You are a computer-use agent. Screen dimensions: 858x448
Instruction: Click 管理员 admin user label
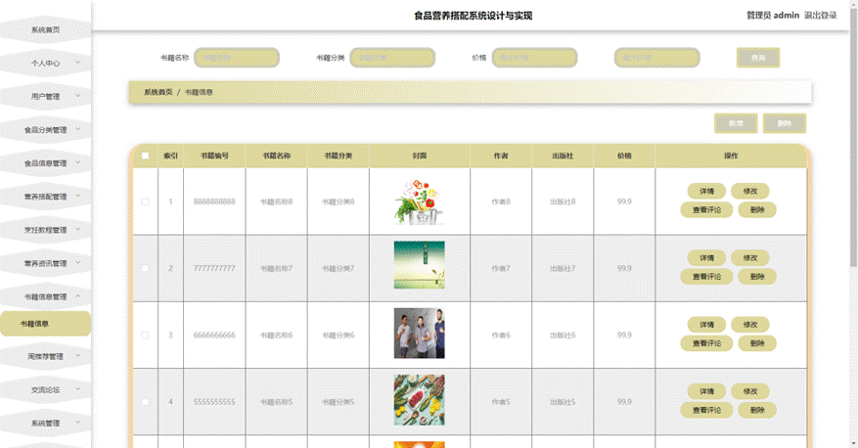click(x=773, y=16)
